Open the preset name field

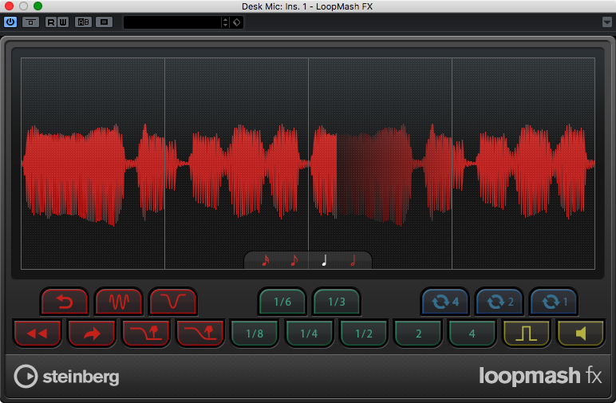(172, 22)
